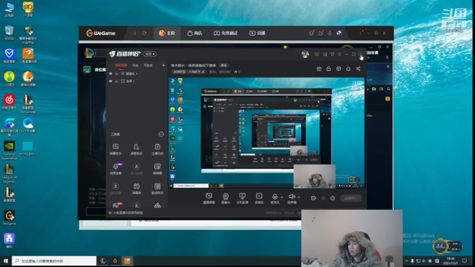This screenshot has height=267, width=475.
Task: Open the 直播伴侣 hamburger menu
Action: (x=339, y=54)
